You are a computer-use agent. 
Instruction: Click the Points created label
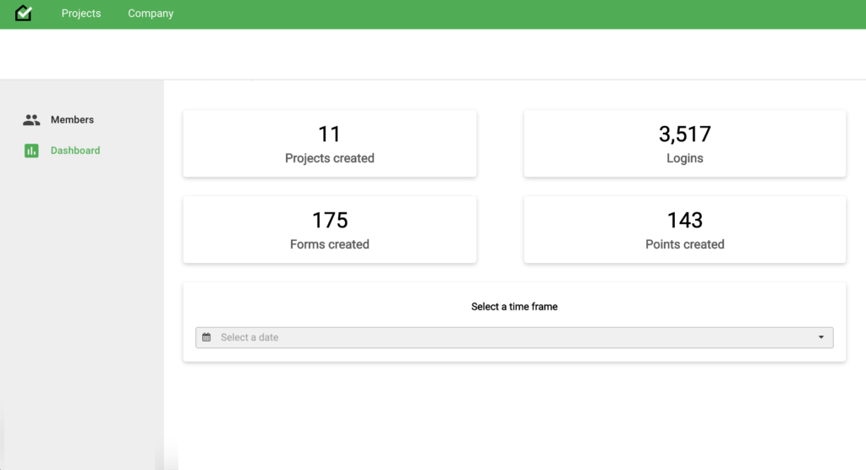(685, 244)
